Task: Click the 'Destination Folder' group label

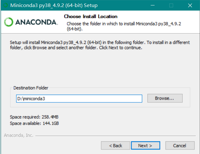Action: [31, 88]
